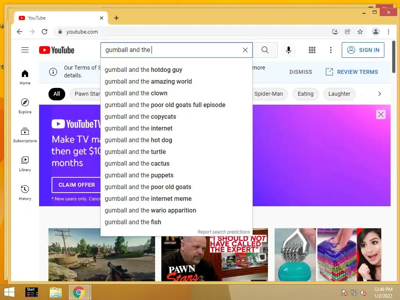Choose suggestion 'gumball and the fish'

(177, 222)
